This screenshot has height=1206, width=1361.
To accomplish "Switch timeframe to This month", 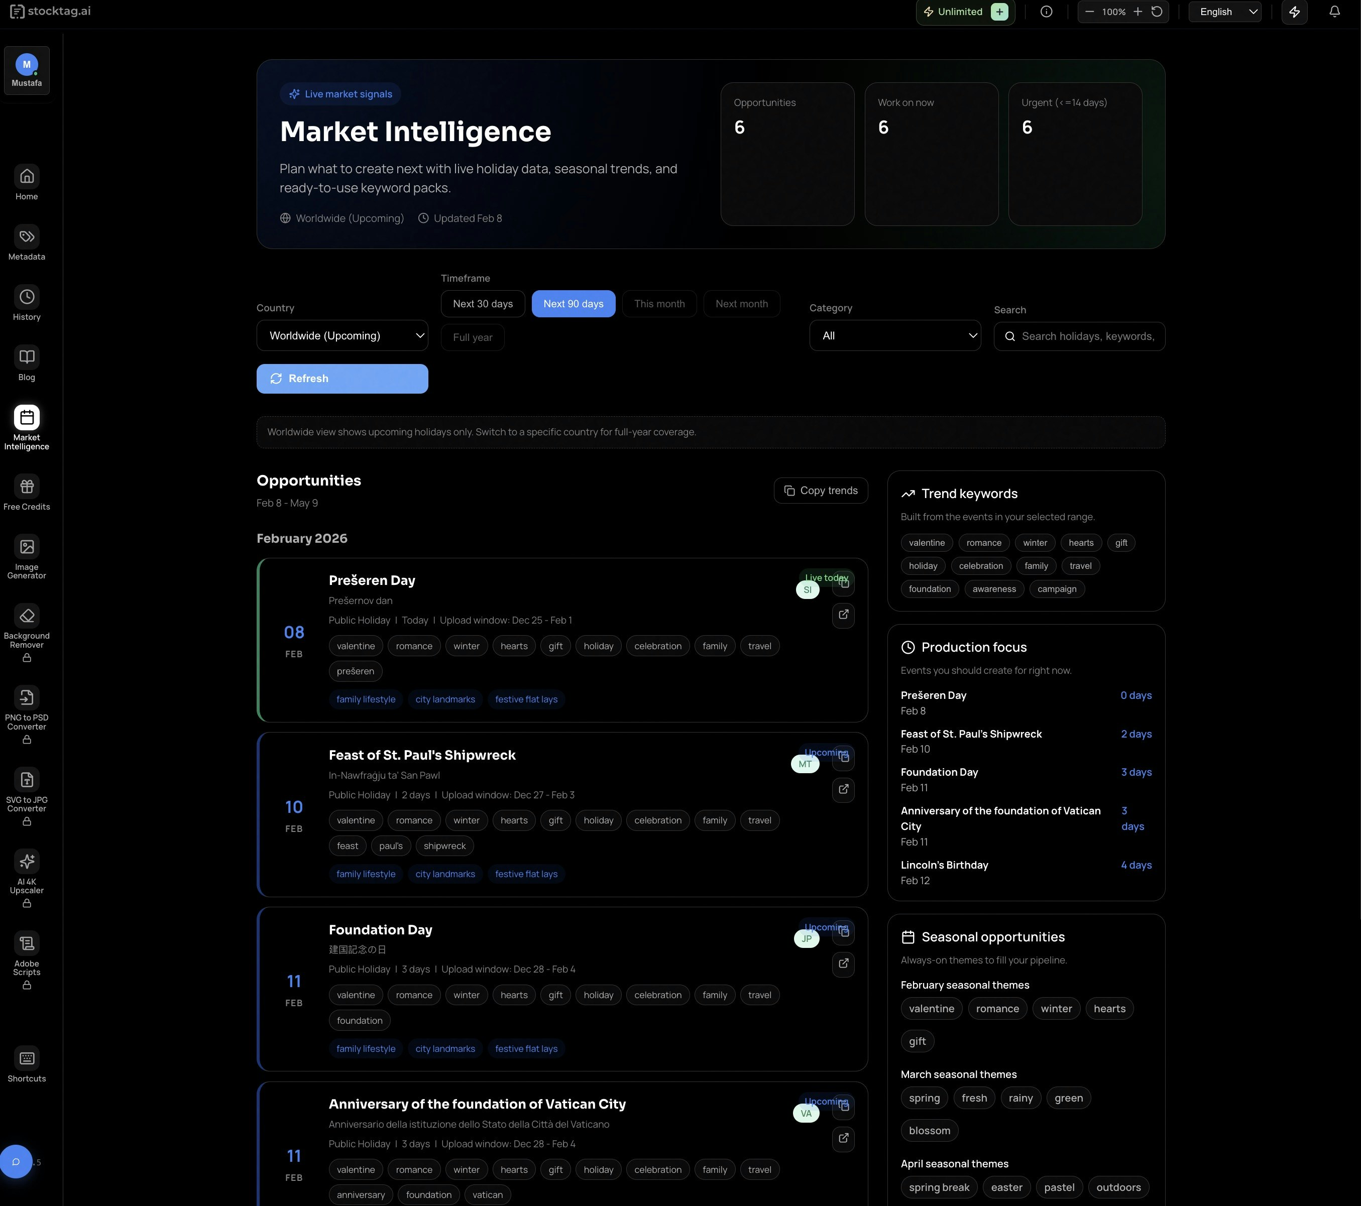I will [x=659, y=303].
